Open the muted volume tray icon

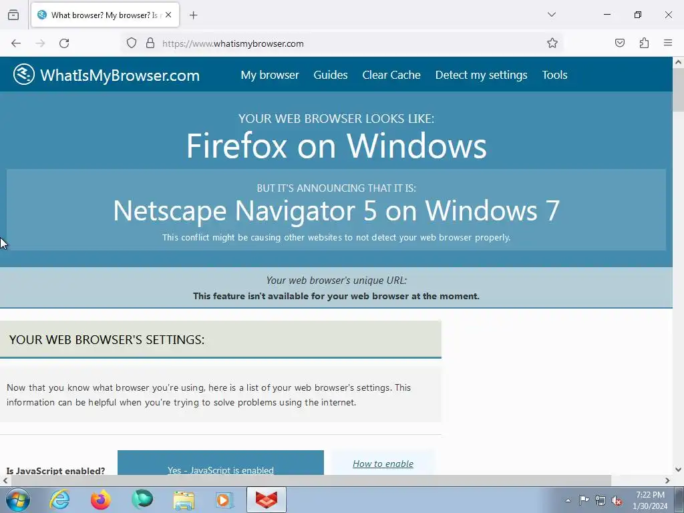[617, 500]
